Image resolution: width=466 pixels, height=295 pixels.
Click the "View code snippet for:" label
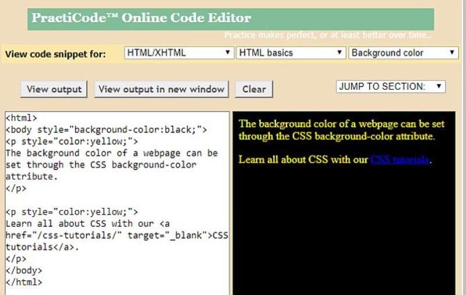pos(55,54)
